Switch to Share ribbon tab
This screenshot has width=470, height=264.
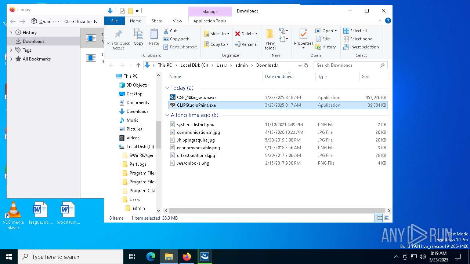tap(157, 21)
